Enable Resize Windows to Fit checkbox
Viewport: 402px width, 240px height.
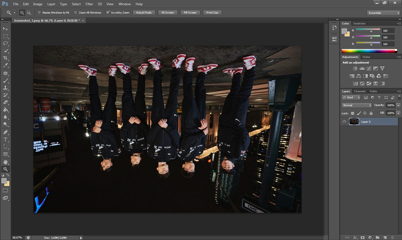(x=39, y=12)
